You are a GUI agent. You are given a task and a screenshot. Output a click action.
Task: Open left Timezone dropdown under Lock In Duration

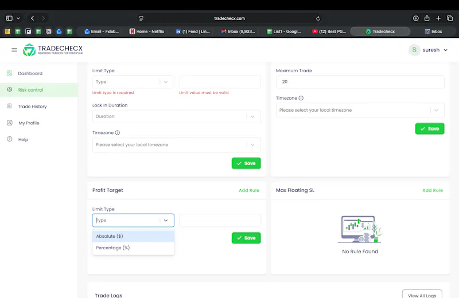(x=177, y=145)
